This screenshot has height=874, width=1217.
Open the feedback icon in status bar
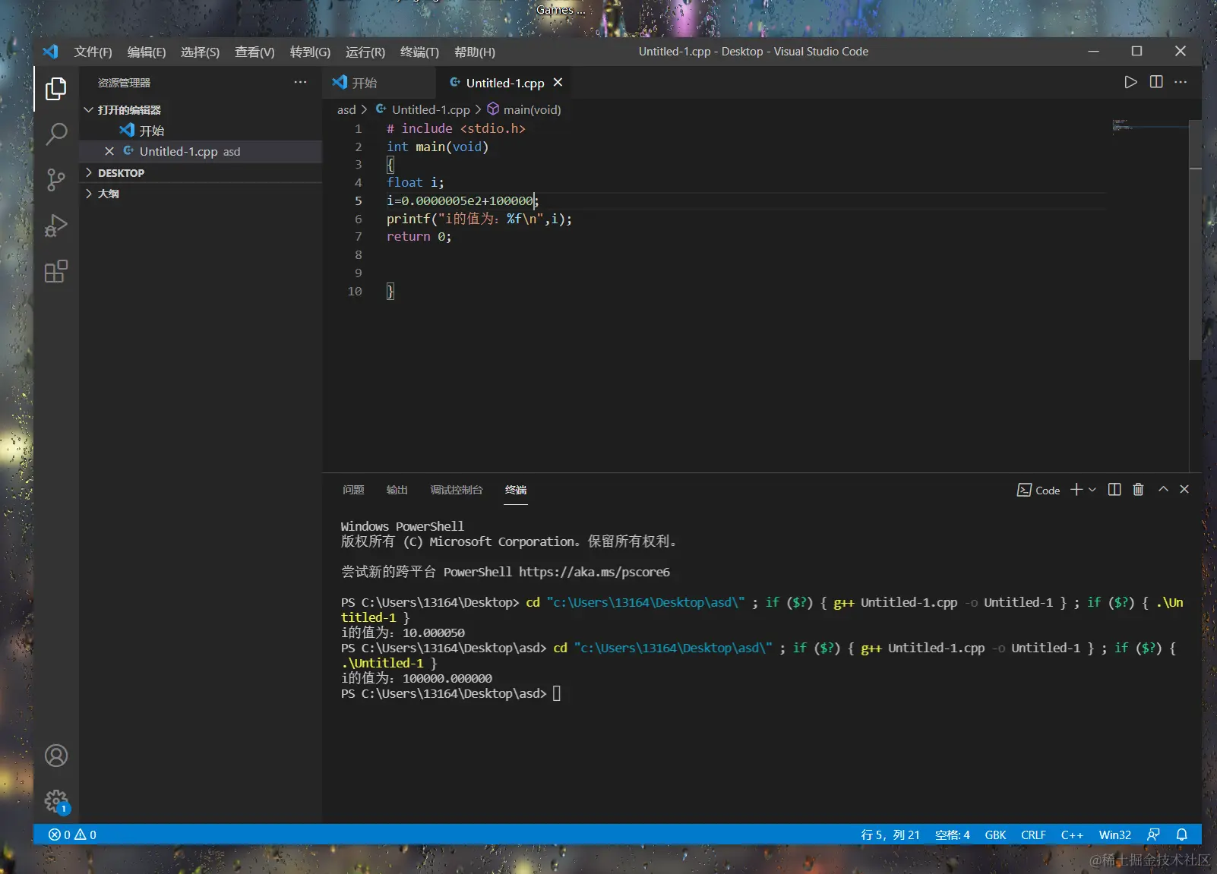coord(1153,835)
